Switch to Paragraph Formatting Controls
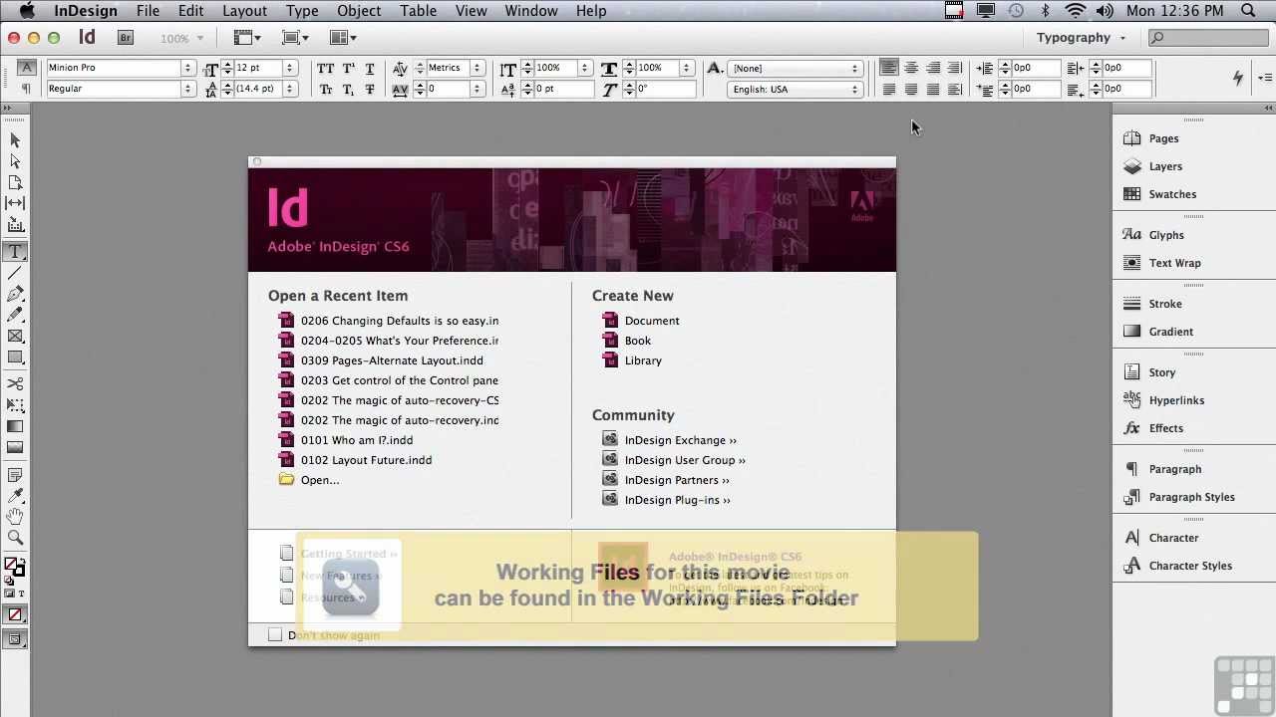1276x717 pixels. (26, 89)
